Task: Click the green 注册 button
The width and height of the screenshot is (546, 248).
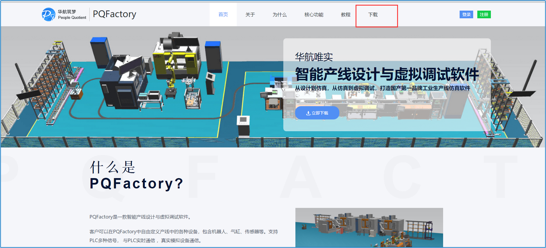Action: click(x=484, y=14)
